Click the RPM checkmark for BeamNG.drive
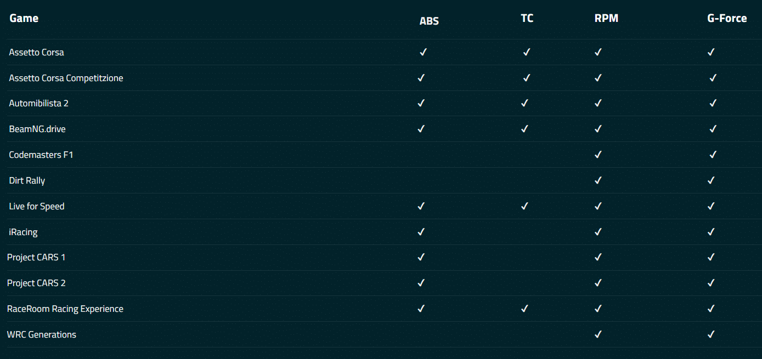 (598, 129)
